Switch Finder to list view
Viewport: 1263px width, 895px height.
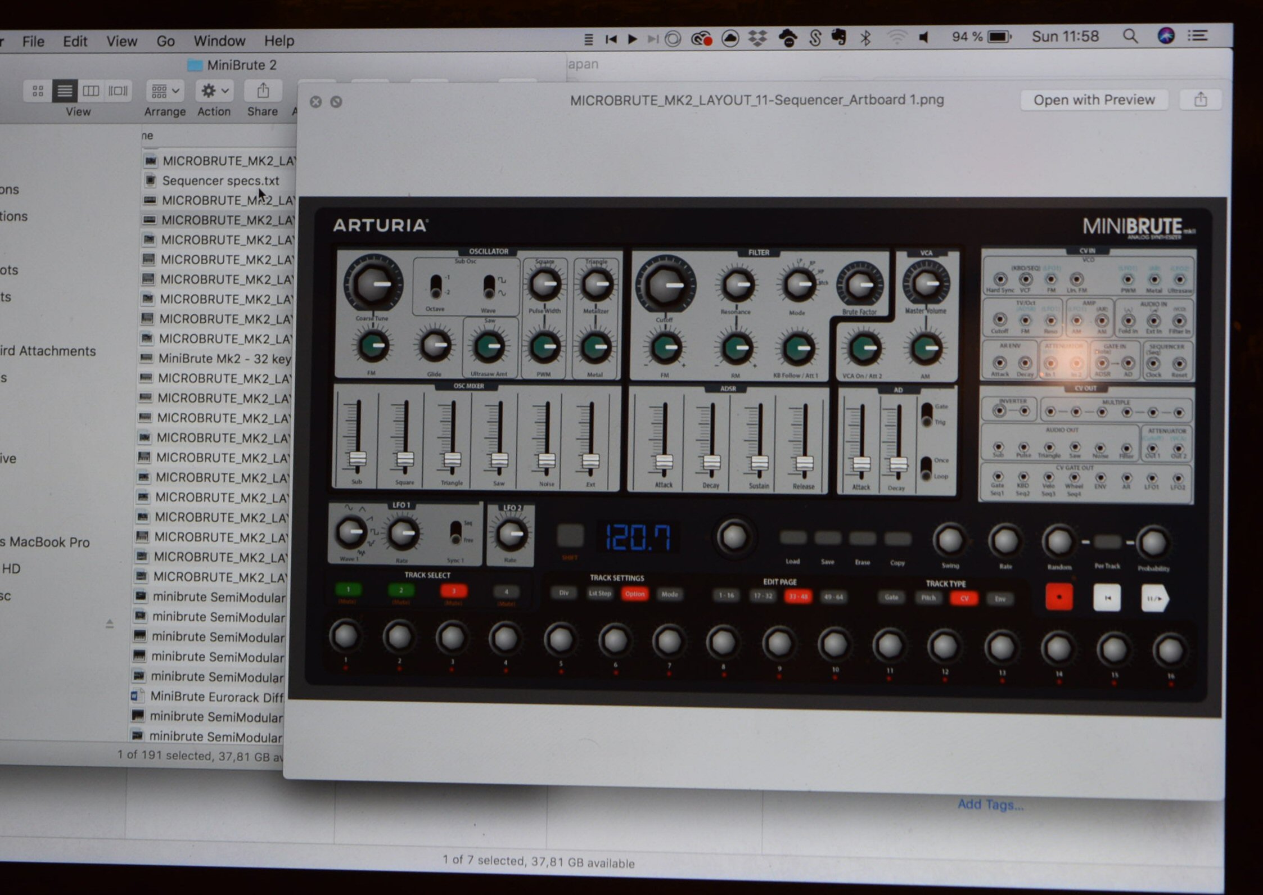click(65, 91)
